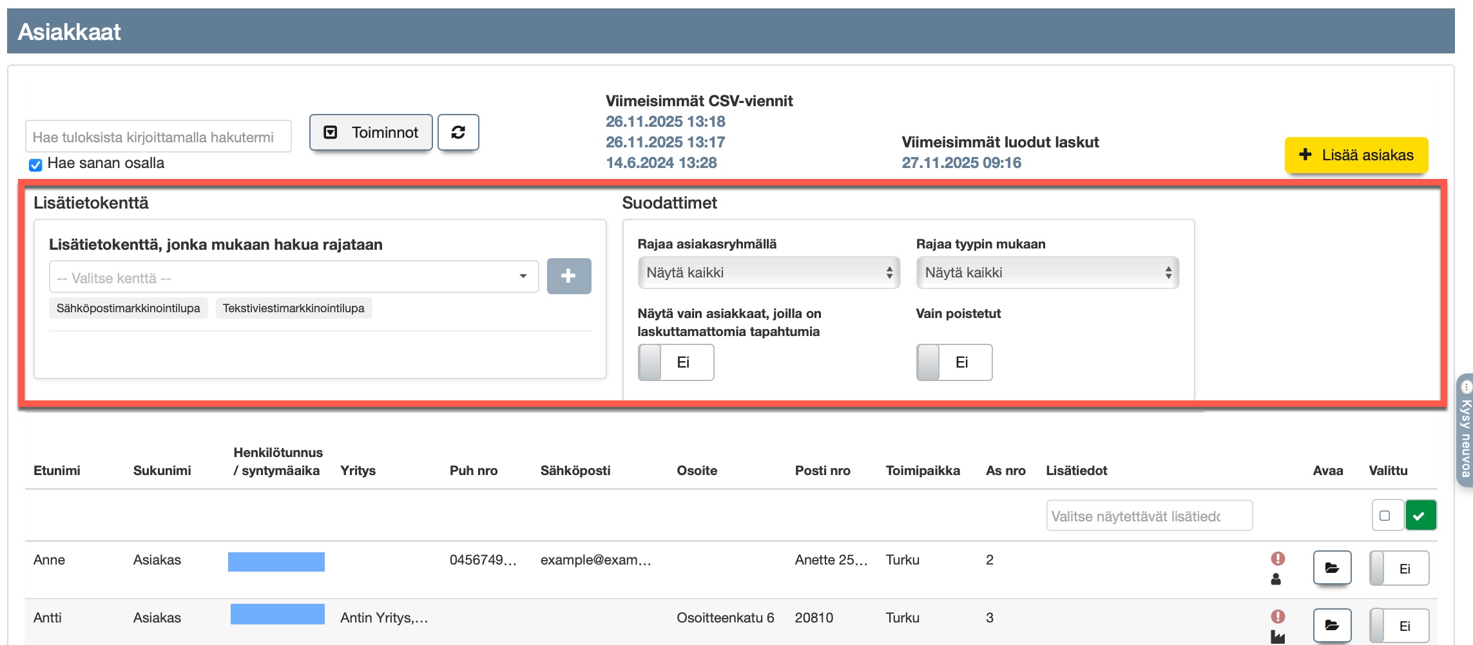1473x645 pixels.
Task: Open the Toiminnot actions menu
Action: [x=371, y=133]
